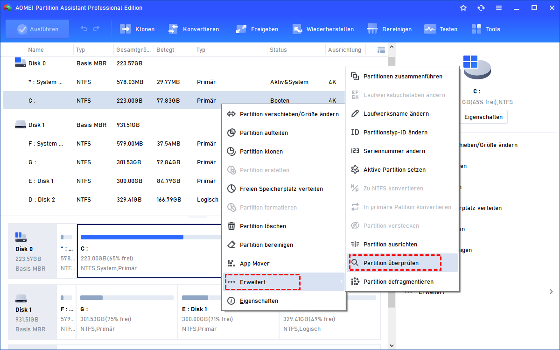
Task: Open the hamburger menu in title bar
Action: (x=499, y=8)
